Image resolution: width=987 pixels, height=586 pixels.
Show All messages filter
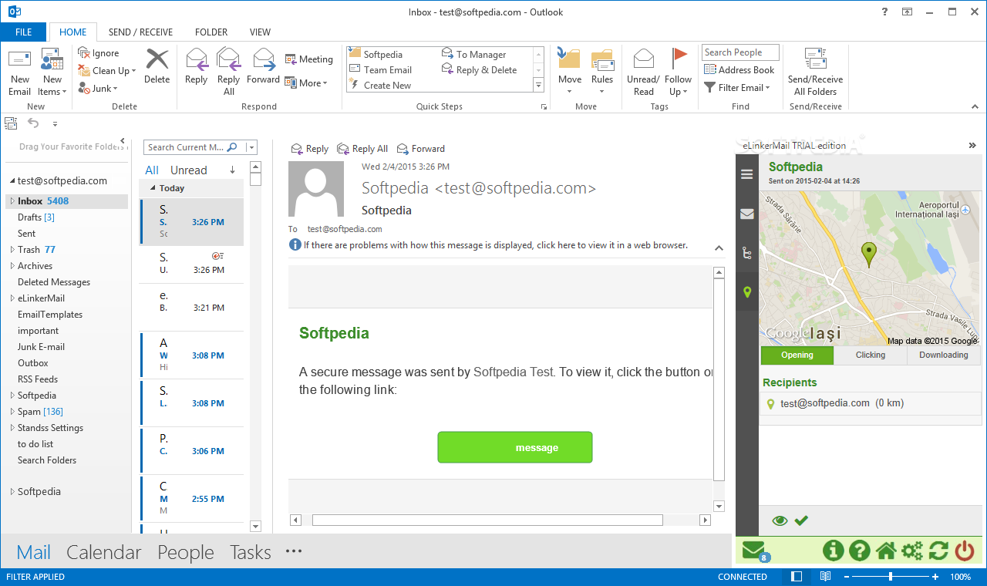[152, 170]
